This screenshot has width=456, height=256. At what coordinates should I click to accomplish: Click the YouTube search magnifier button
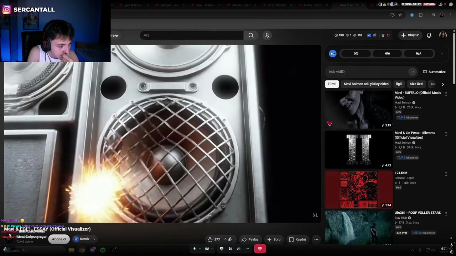251,35
